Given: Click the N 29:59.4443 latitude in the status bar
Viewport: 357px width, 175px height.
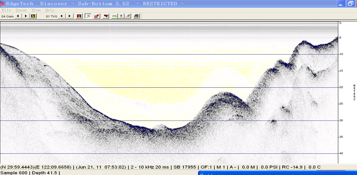Looking at the screenshot, I should [x=17, y=167].
